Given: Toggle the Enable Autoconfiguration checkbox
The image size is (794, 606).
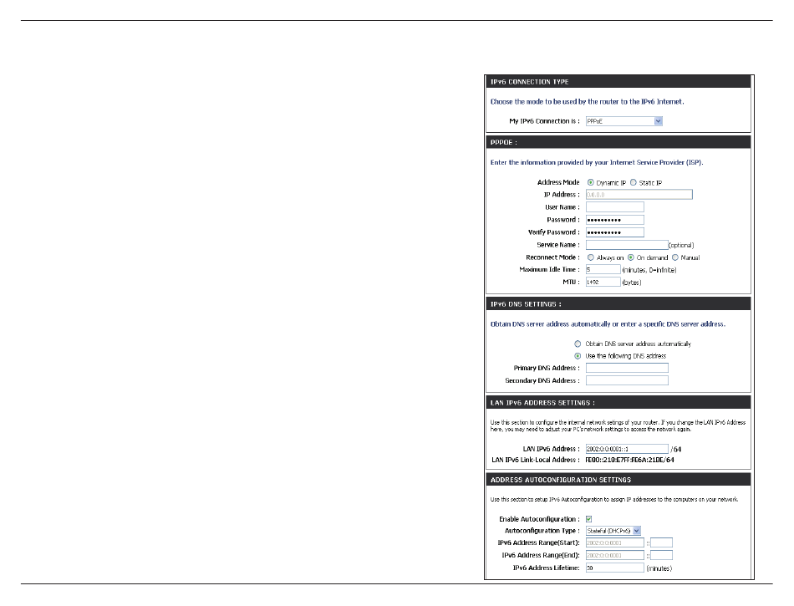Looking at the screenshot, I should [589, 519].
